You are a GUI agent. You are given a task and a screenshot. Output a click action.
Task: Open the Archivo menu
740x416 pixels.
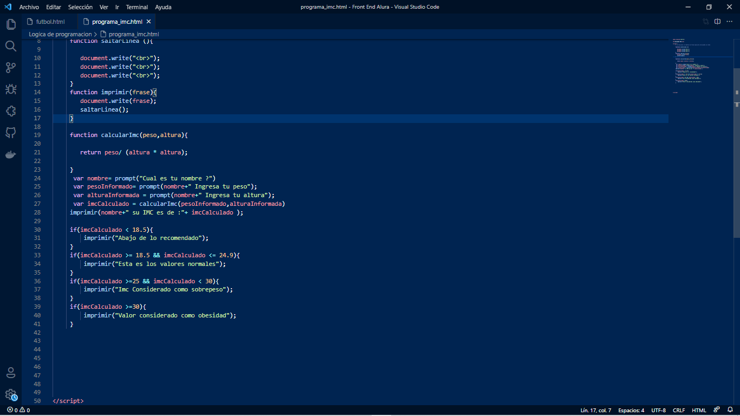pyautogui.click(x=29, y=7)
